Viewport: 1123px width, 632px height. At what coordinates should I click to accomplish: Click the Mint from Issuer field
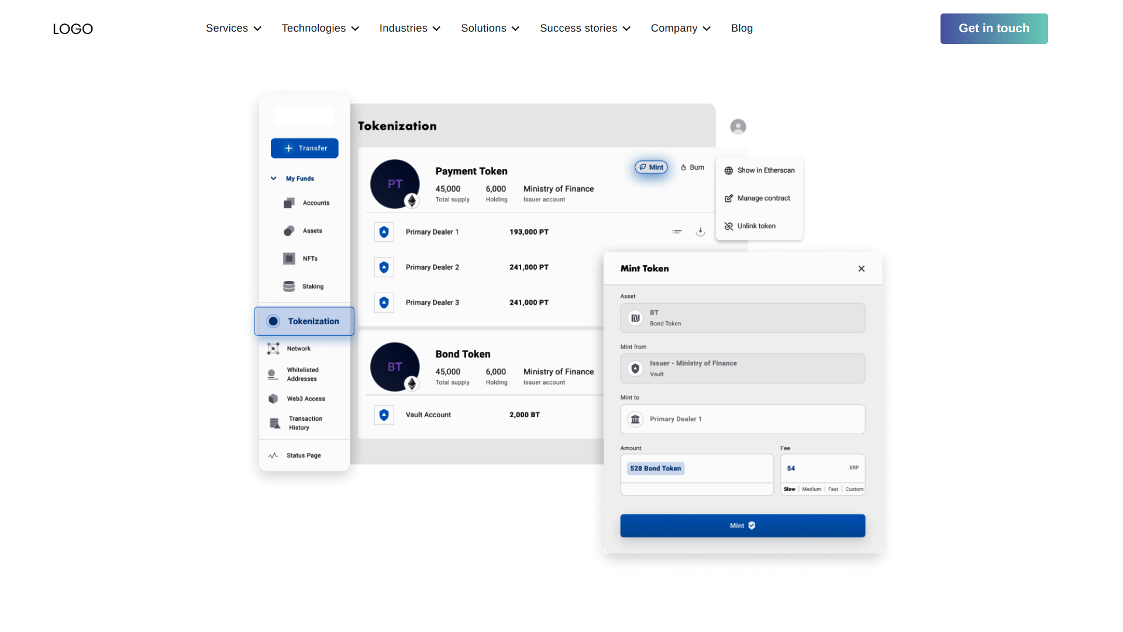pyautogui.click(x=742, y=369)
